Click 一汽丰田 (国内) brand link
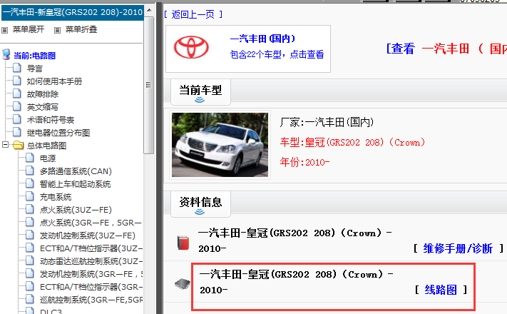 point(262,39)
